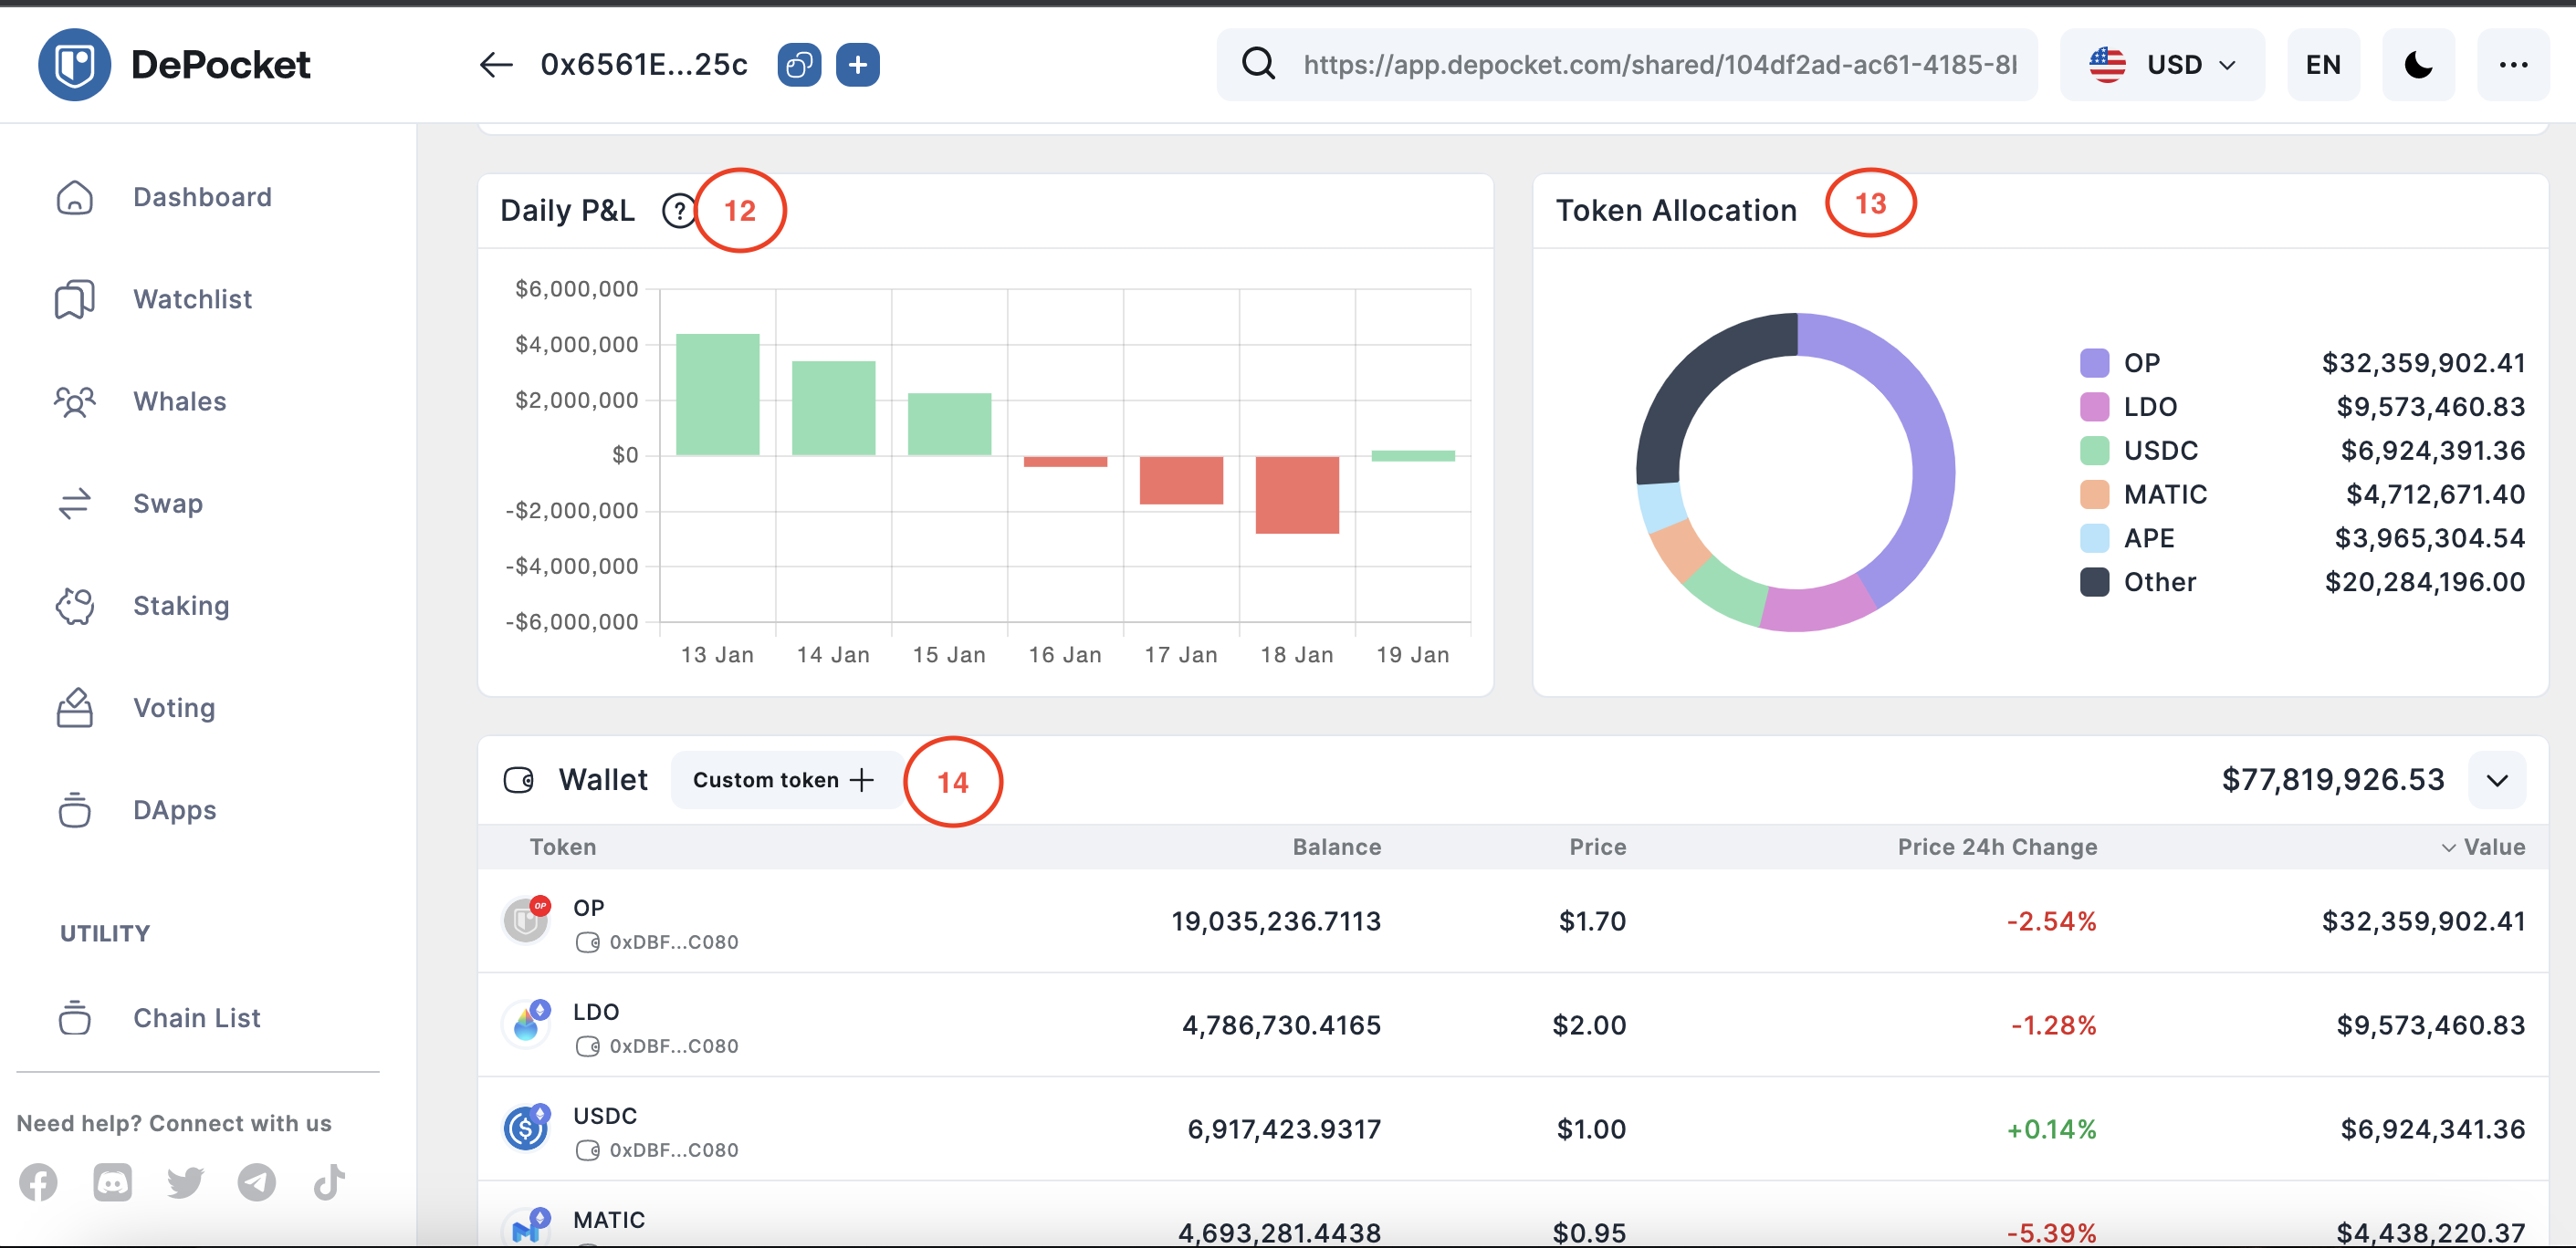The image size is (2576, 1248).
Task: Open the USD currency dropdown
Action: point(2162,65)
